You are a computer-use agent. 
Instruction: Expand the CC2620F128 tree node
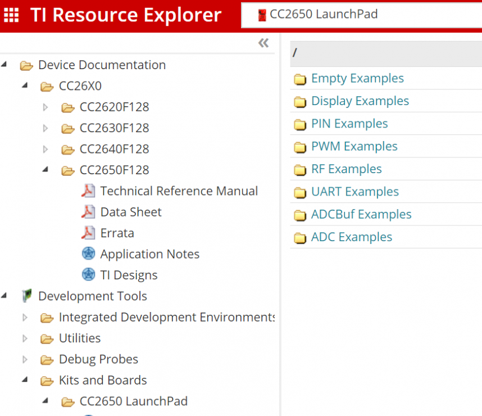tap(46, 107)
